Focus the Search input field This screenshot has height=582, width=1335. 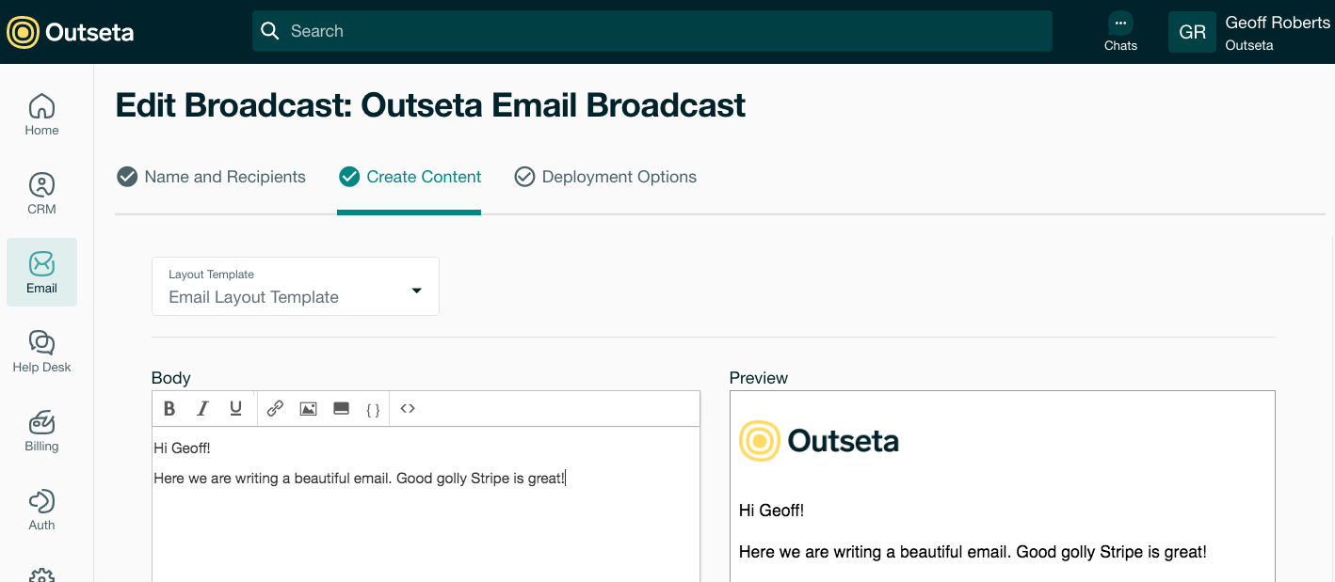click(x=651, y=31)
